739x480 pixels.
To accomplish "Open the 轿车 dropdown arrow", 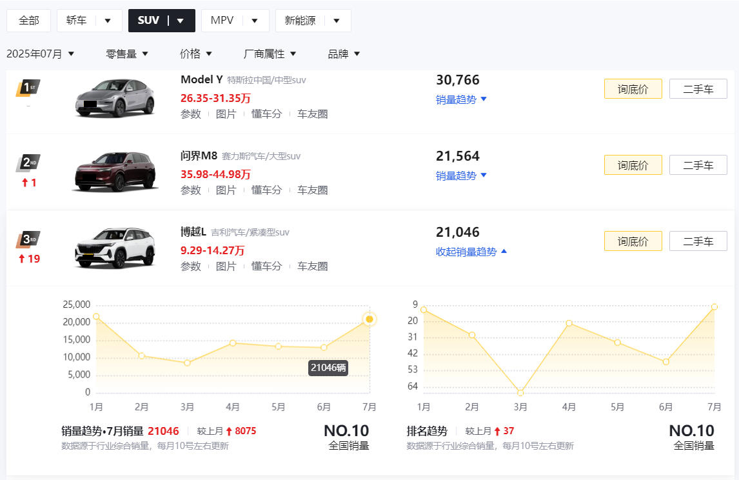I will 108,21.
